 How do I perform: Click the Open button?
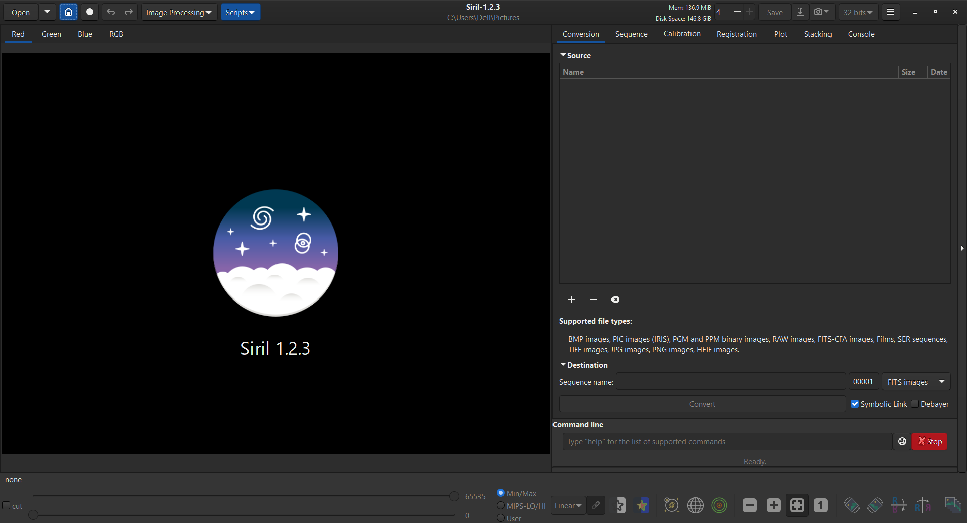tap(21, 12)
